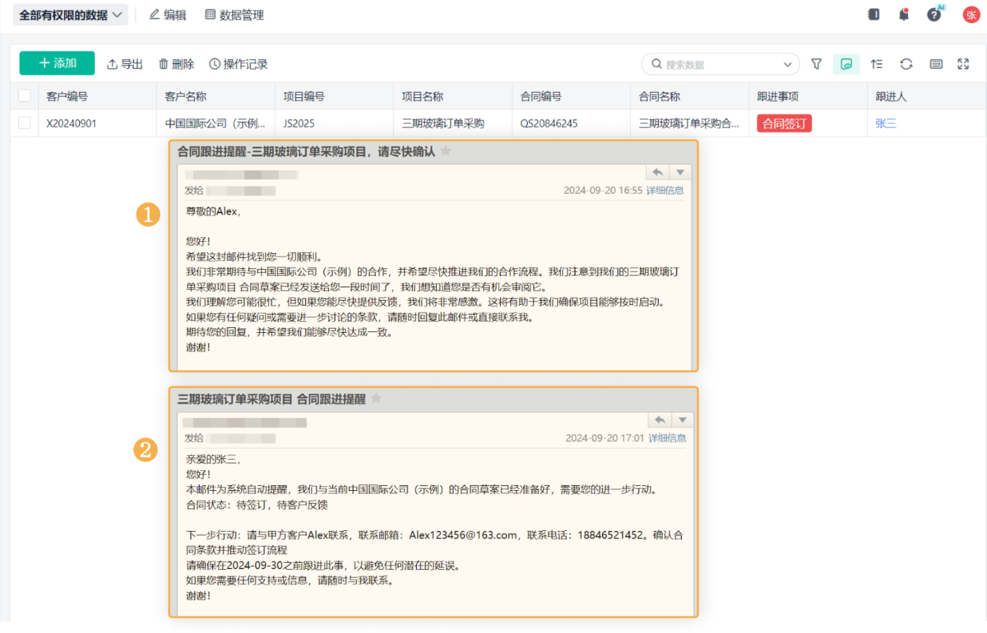987x633 pixels.
Task: Click the keyboard shortcut icon
Action: click(x=936, y=64)
